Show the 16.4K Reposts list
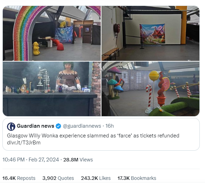Viewport: 205px width, 183px height. tap(19, 178)
